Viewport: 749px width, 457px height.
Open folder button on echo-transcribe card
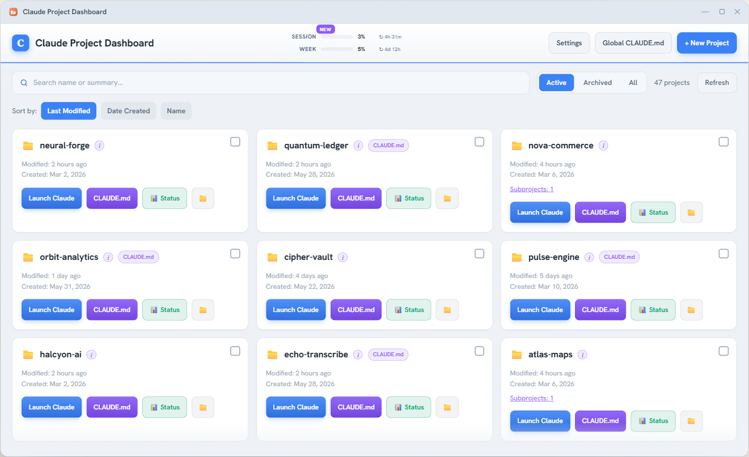(x=447, y=407)
